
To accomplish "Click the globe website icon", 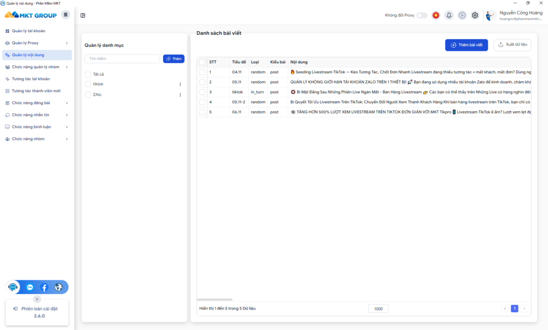I will click(x=58, y=287).
